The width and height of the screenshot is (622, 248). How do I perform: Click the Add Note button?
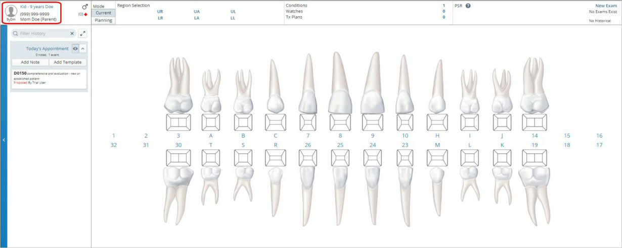30,63
